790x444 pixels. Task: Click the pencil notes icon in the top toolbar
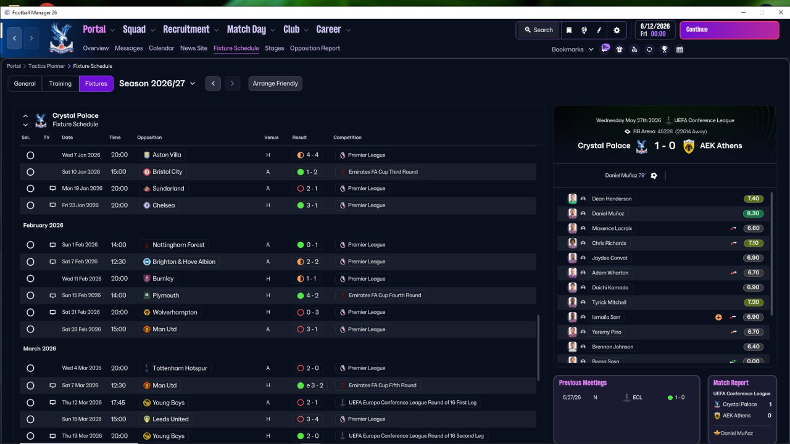pos(599,30)
